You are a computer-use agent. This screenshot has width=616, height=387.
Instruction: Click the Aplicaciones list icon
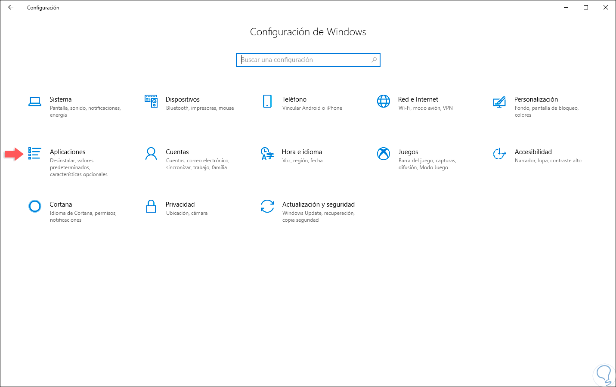(x=34, y=153)
